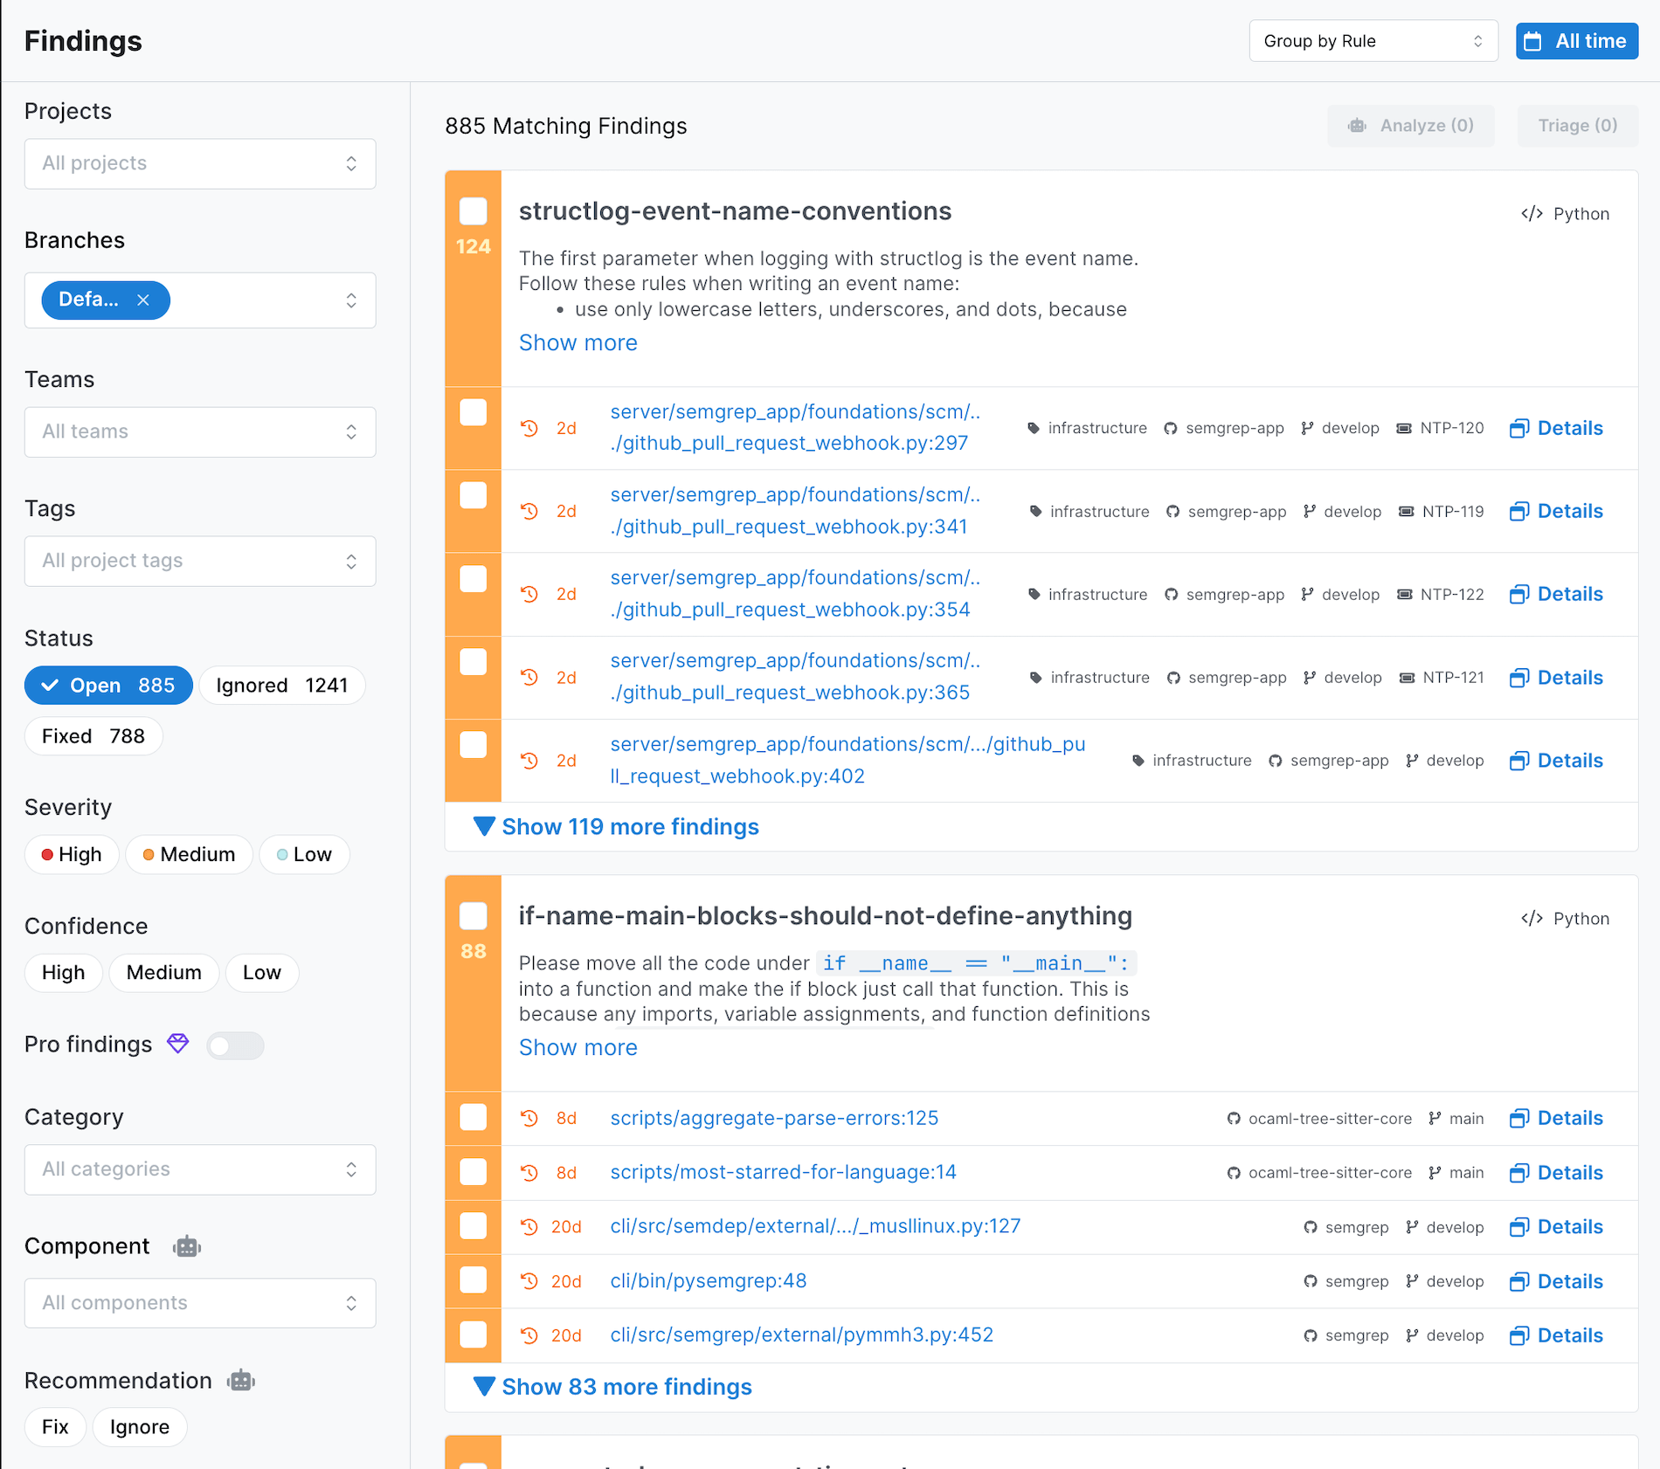
Task: Click the Details icon for pysemgrep:48 finding
Action: (1519, 1281)
